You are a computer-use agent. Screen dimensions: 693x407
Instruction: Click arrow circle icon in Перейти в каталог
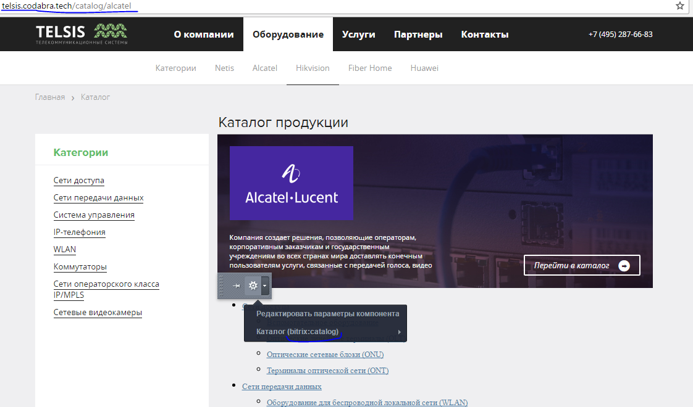coord(624,266)
